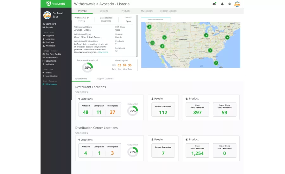Click the Workflows icon in sidebar
285x174 pixels.
pyautogui.click(x=44, y=46)
